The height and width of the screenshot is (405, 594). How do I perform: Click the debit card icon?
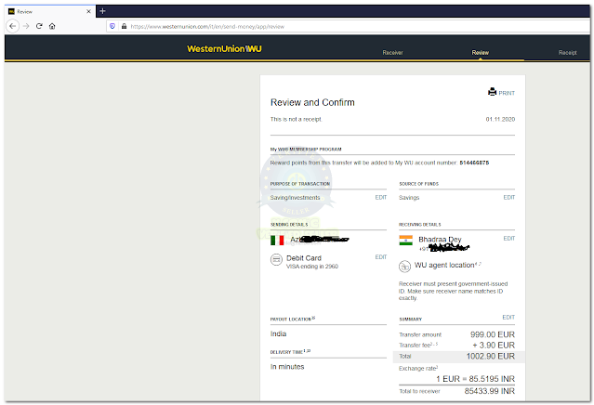tap(276, 260)
